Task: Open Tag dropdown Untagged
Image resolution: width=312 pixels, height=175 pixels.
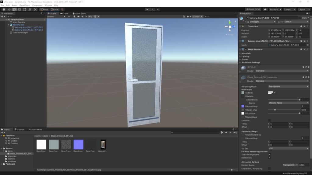Action: [x=263, y=22]
